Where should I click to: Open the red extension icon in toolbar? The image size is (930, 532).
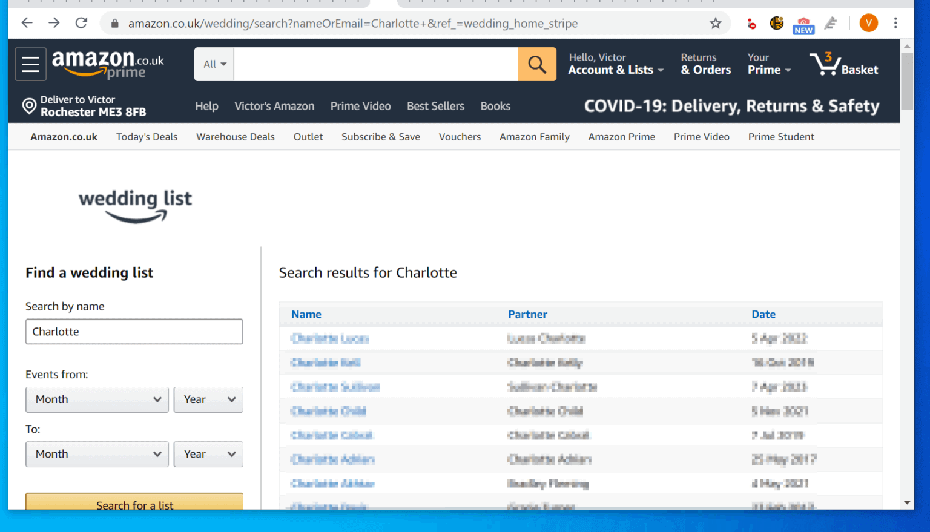[x=751, y=24]
